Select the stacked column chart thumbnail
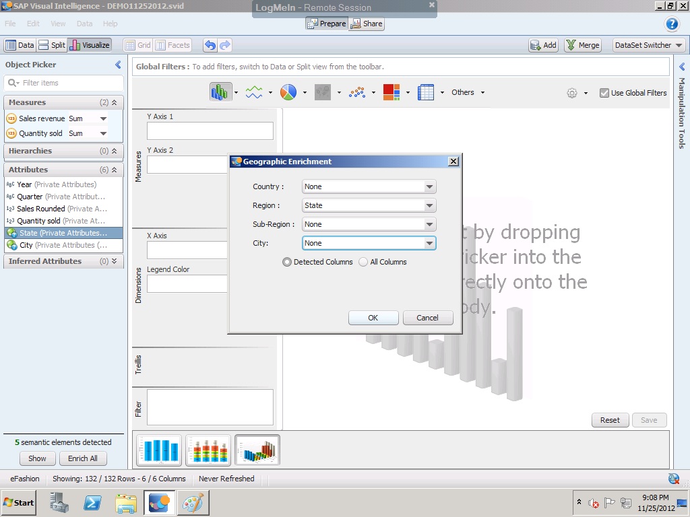Viewport: 690px width, 517px height. point(208,450)
